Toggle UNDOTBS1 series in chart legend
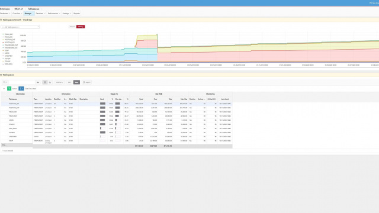Viewport: 379px width, 213px height. [x=8, y=56]
